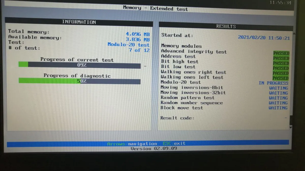The width and height of the screenshot is (305, 171).
Task: Click the current test value 'Modulo-20 test'
Action: click(x=128, y=45)
